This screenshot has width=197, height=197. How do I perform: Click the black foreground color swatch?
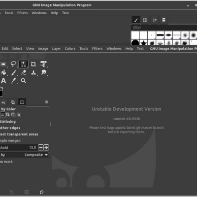(x=1, y=94)
